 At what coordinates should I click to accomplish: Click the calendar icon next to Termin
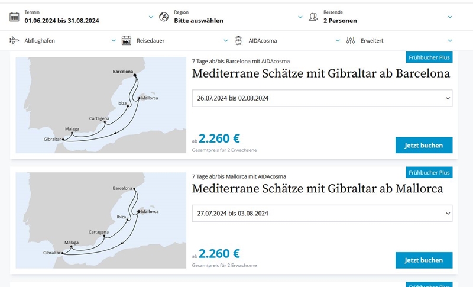coord(14,17)
